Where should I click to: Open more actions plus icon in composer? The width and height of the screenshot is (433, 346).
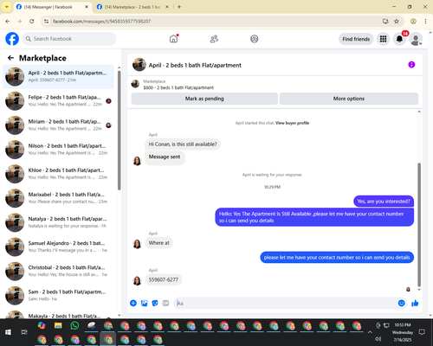tap(133, 303)
